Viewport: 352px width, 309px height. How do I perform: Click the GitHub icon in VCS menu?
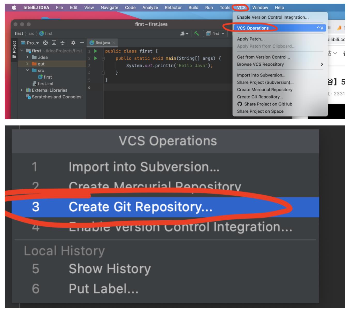tap(240, 104)
